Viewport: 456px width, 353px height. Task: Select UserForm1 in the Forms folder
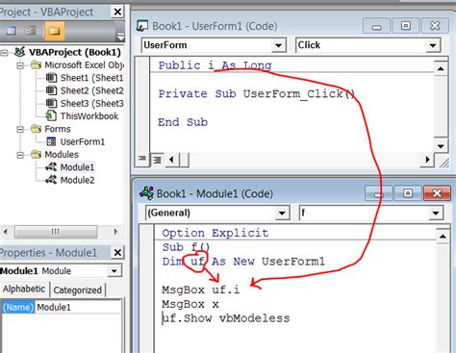pyautogui.click(x=83, y=141)
